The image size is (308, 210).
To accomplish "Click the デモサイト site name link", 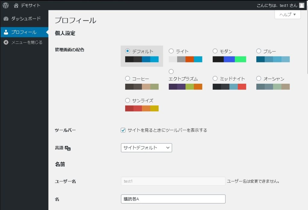I will pyautogui.click(x=30, y=5).
